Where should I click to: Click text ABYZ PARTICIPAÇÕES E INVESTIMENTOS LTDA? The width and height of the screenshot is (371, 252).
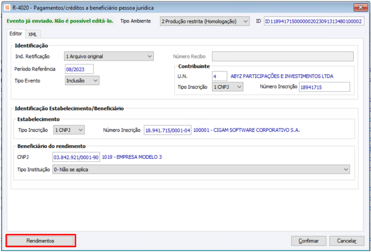tap(282, 76)
